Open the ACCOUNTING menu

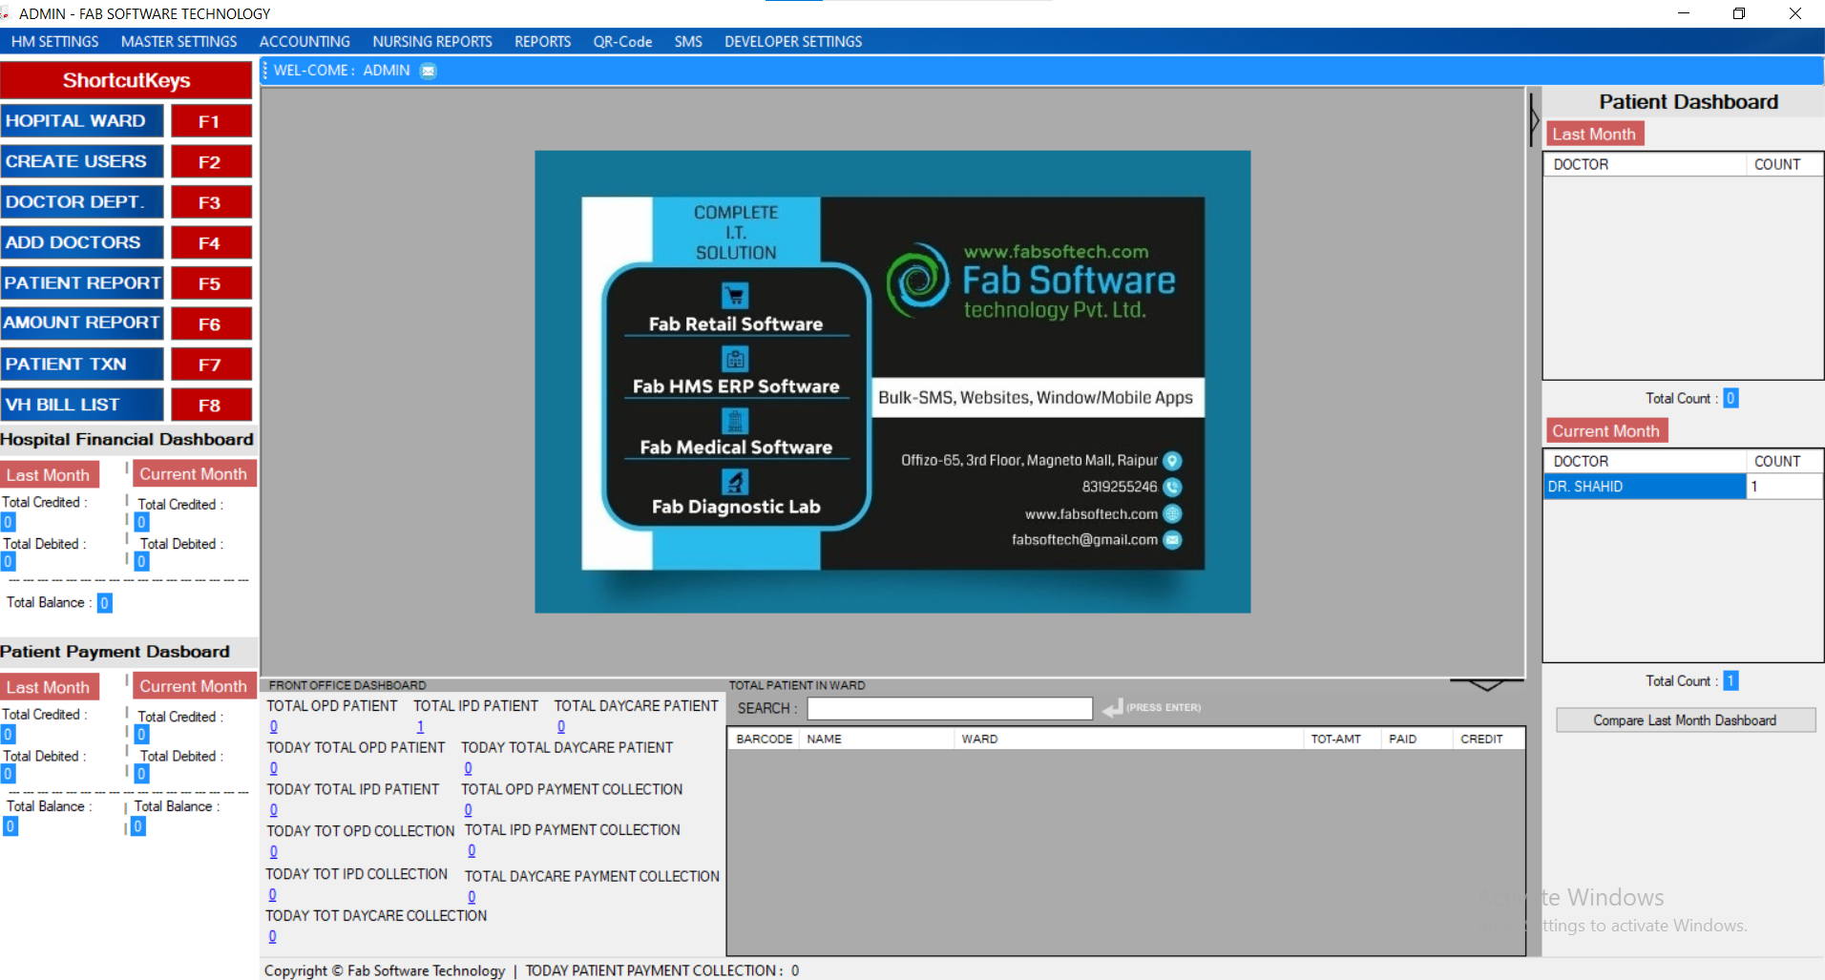click(304, 42)
